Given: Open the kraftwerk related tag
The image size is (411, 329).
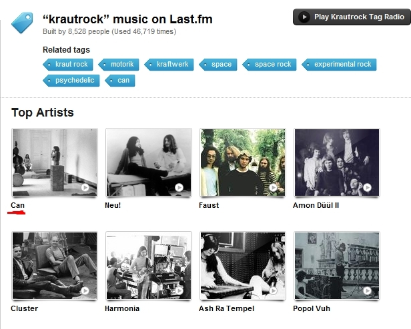Looking at the screenshot, I should (169, 65).
